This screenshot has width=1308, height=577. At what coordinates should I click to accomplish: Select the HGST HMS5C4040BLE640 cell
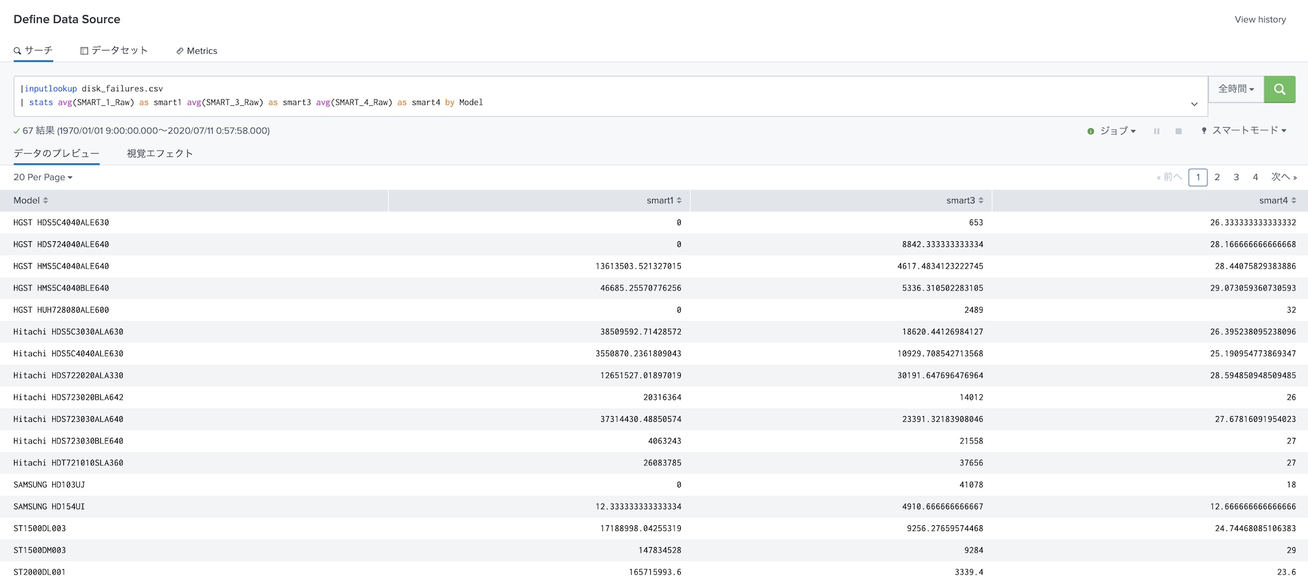coord(61,288)
